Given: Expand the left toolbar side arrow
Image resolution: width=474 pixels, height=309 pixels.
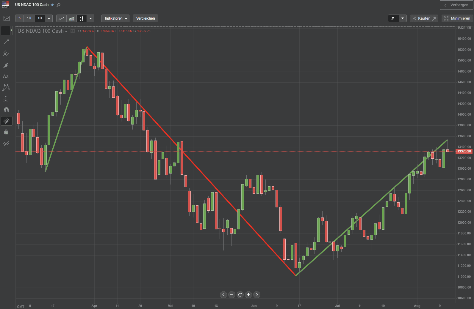Looking at the screenshot, I should click(12, 31).
